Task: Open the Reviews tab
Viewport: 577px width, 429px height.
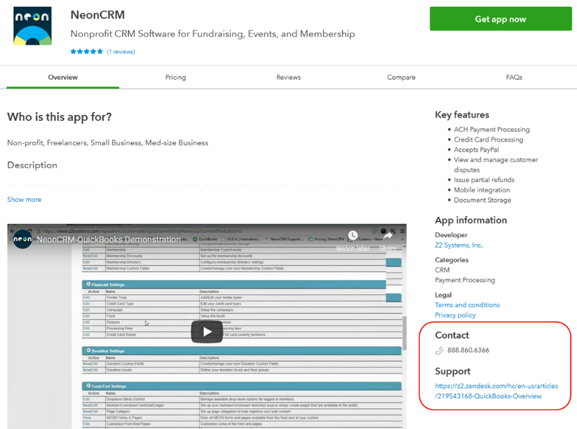Action: coord(288,77)
